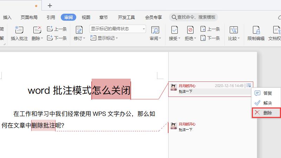Switch to the Insert (插入) tab
The height and width of the screenshot is (158, 281).
[x=7, y=17]
